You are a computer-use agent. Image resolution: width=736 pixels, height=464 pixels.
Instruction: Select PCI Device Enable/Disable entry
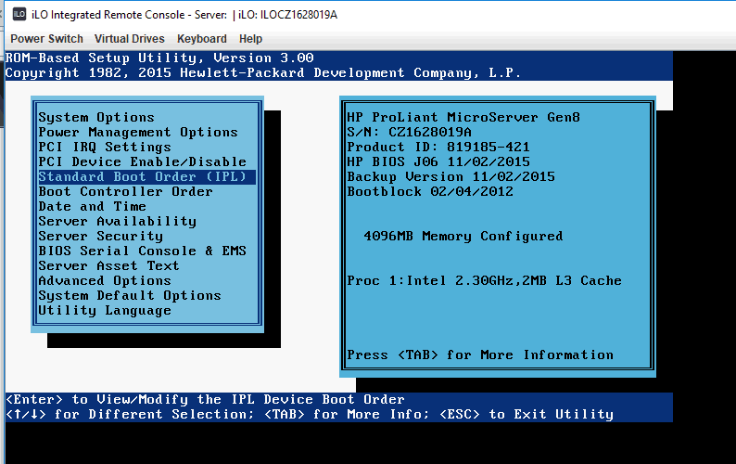(143, 162)
